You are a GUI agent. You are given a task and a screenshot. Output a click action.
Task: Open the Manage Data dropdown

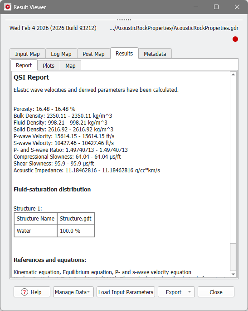click(73, 292)
